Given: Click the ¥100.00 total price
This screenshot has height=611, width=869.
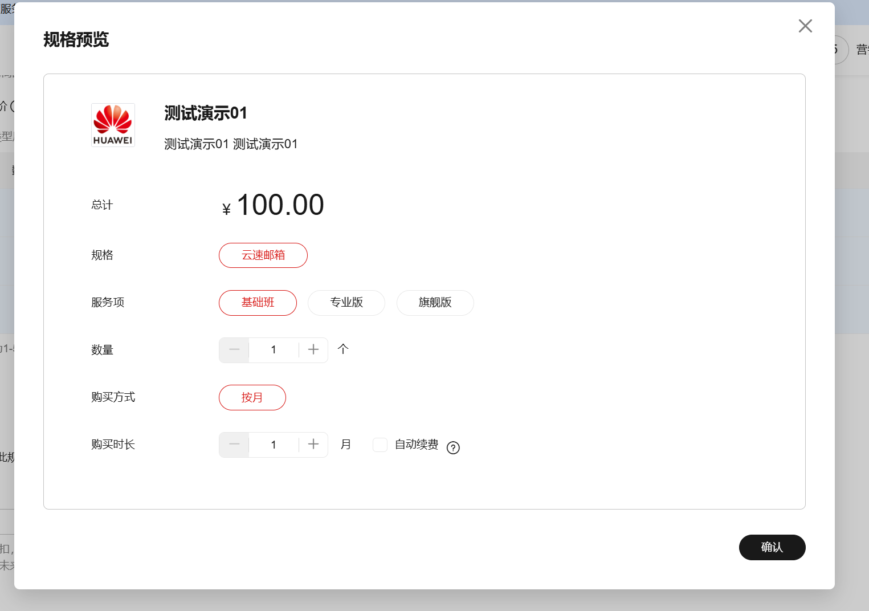Looking at the screenshot, I should click(x=273, y=205).
